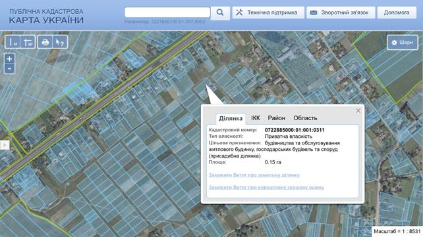Click the print map icon
This screenshot has width=423, height=237.
[45, 42]
